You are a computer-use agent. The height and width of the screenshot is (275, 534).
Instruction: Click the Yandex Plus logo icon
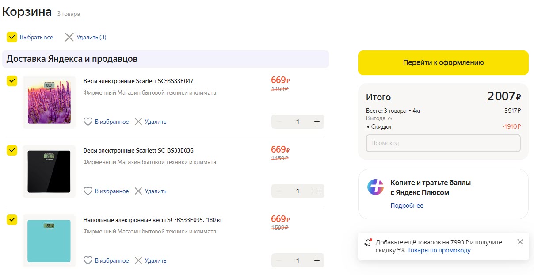[x=375, y=187]
